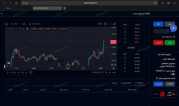Select the مظنه آبشده market card

[x=164, y=94]
